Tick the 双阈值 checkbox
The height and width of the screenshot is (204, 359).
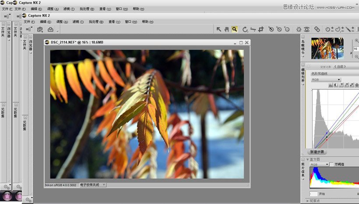[331, 164]
